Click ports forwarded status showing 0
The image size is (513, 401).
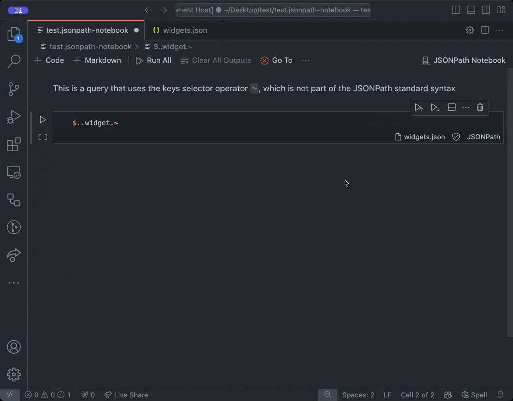tap(88, 395)
